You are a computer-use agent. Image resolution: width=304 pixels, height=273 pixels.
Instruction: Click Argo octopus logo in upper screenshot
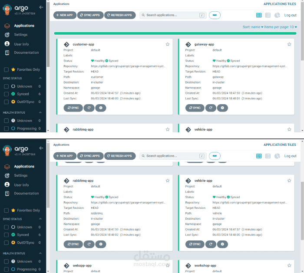click(7, 10)
